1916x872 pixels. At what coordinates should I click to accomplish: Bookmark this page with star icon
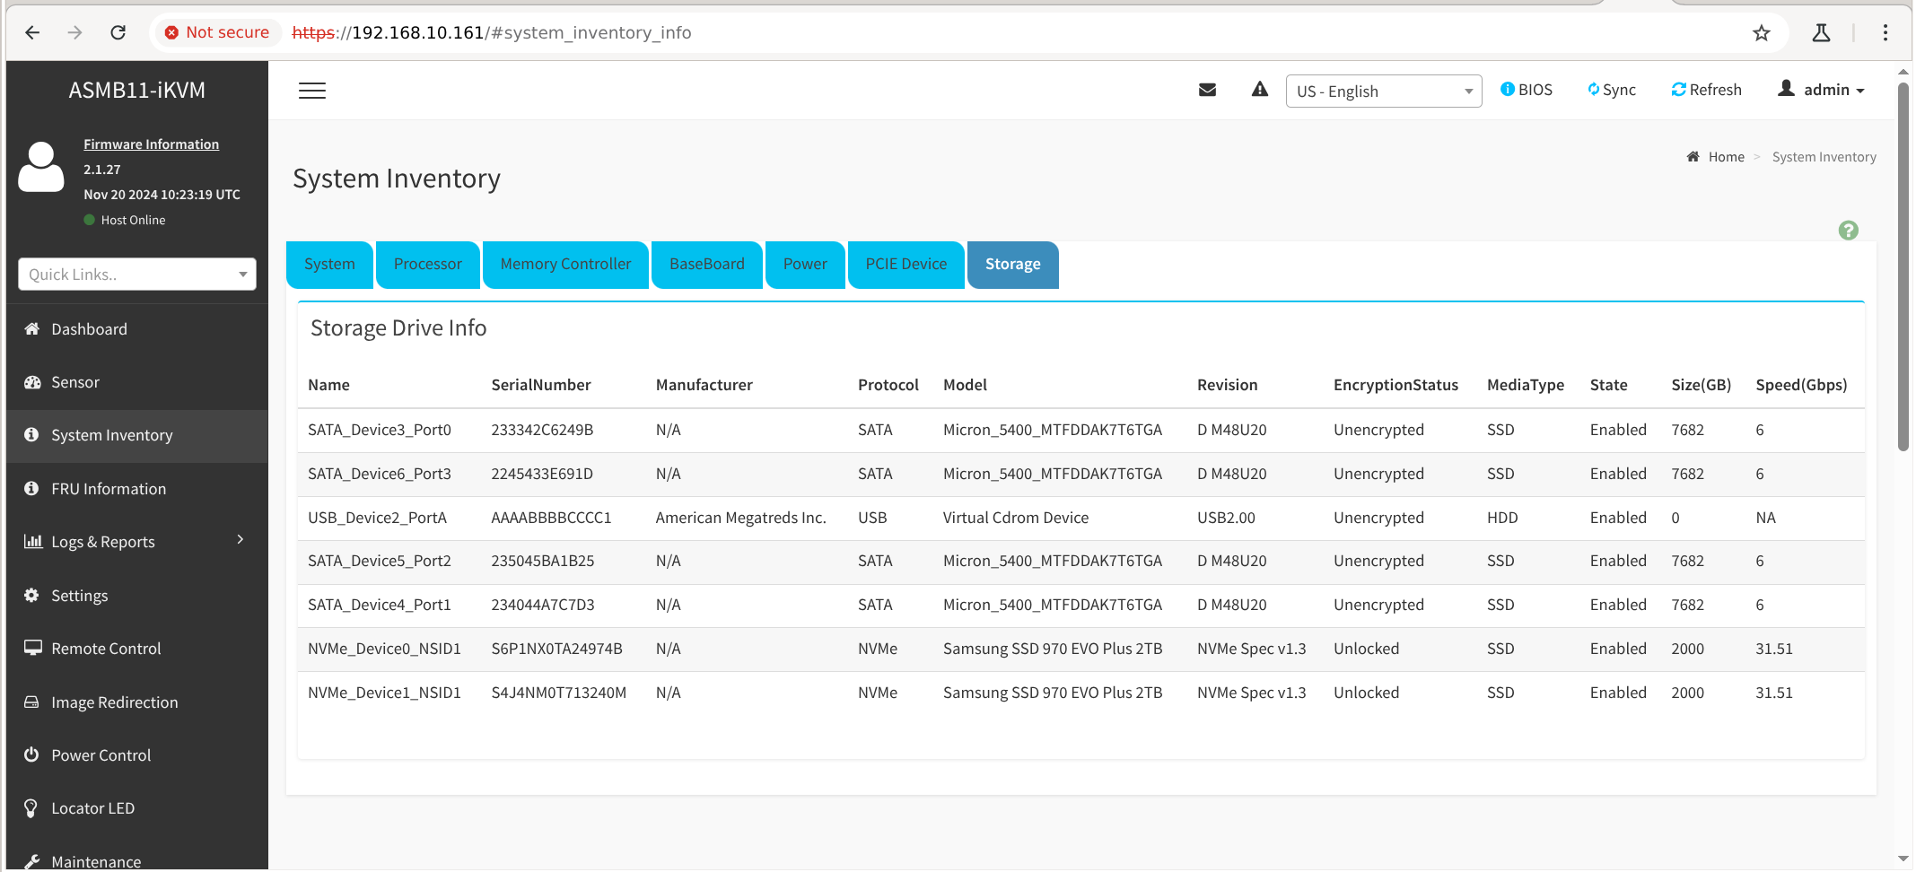click(1762, 33)
